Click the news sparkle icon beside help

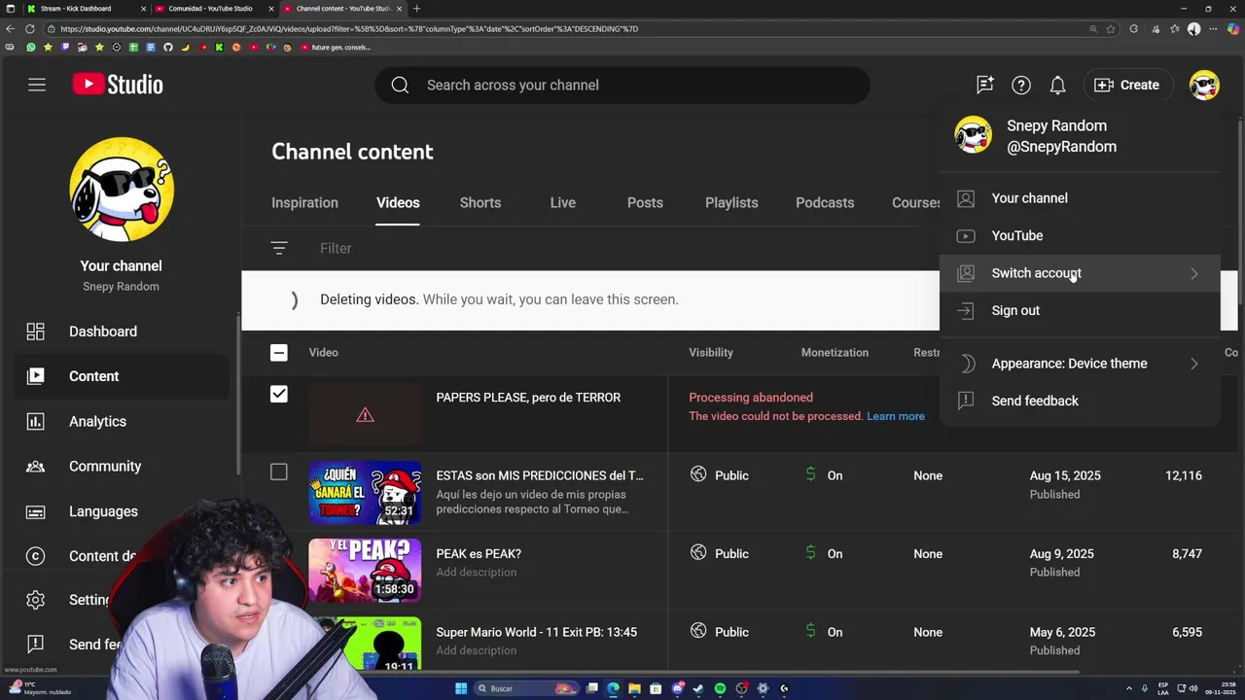click(x=984, y=85)
